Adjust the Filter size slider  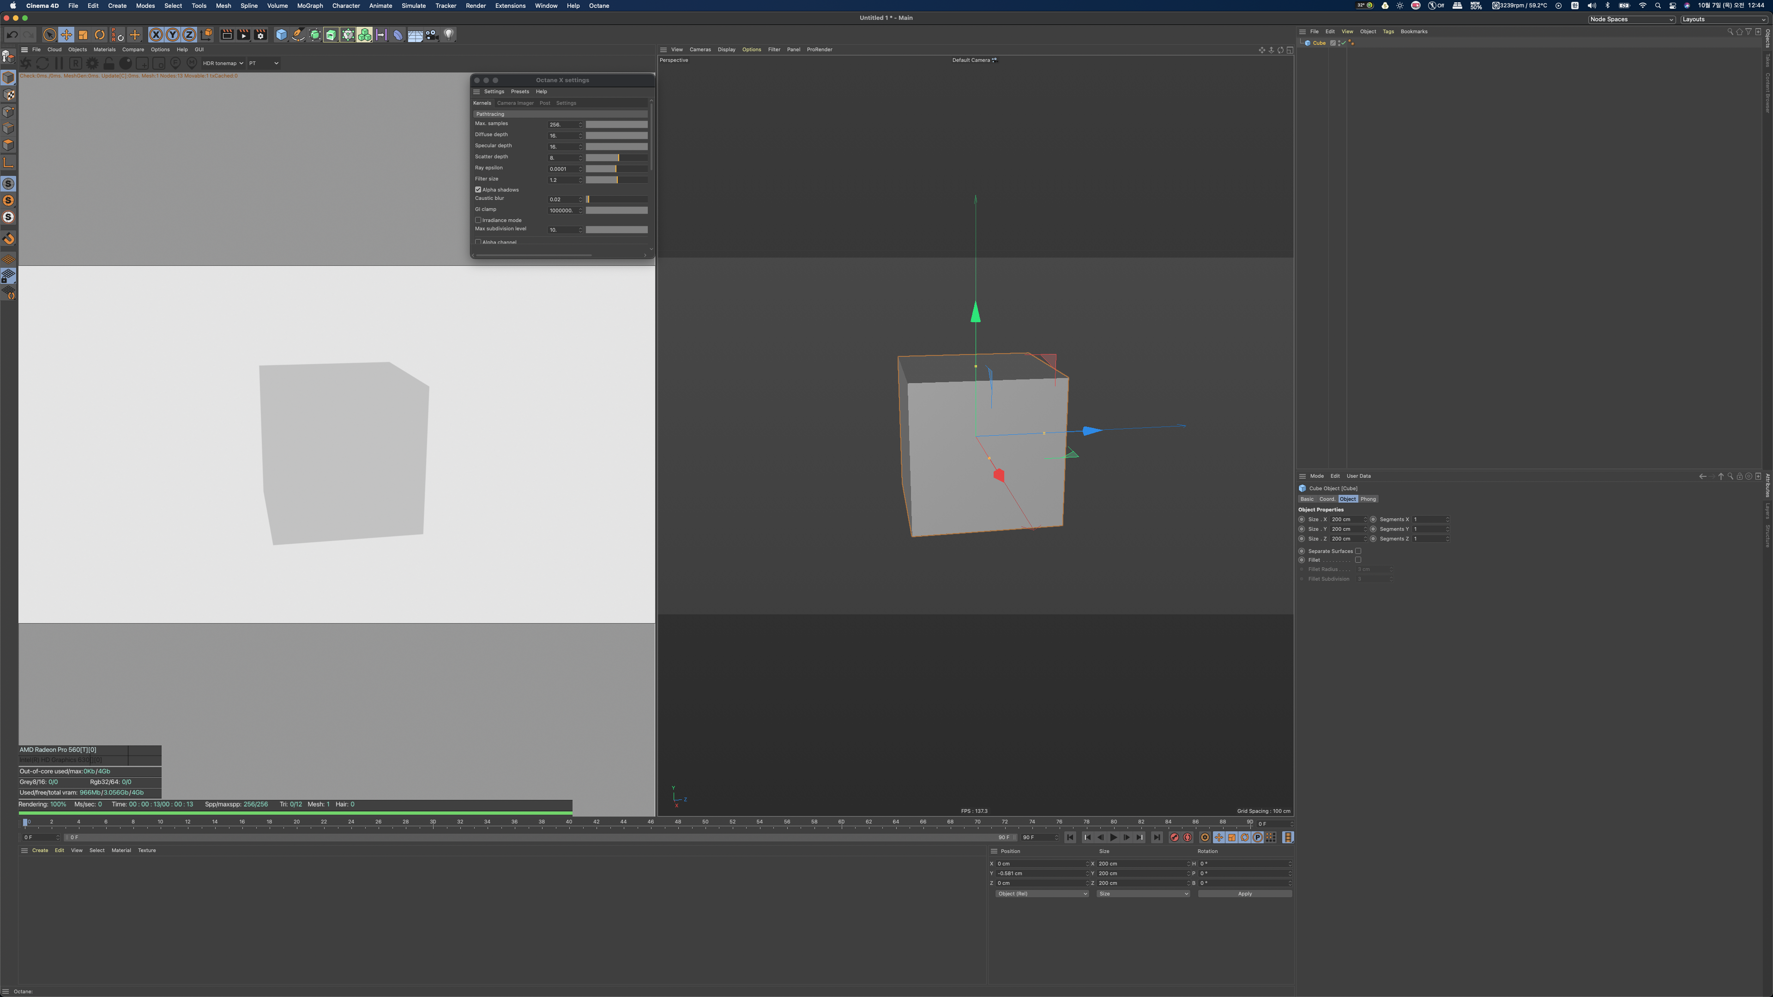pyautogui.click(x=616, y=180)
